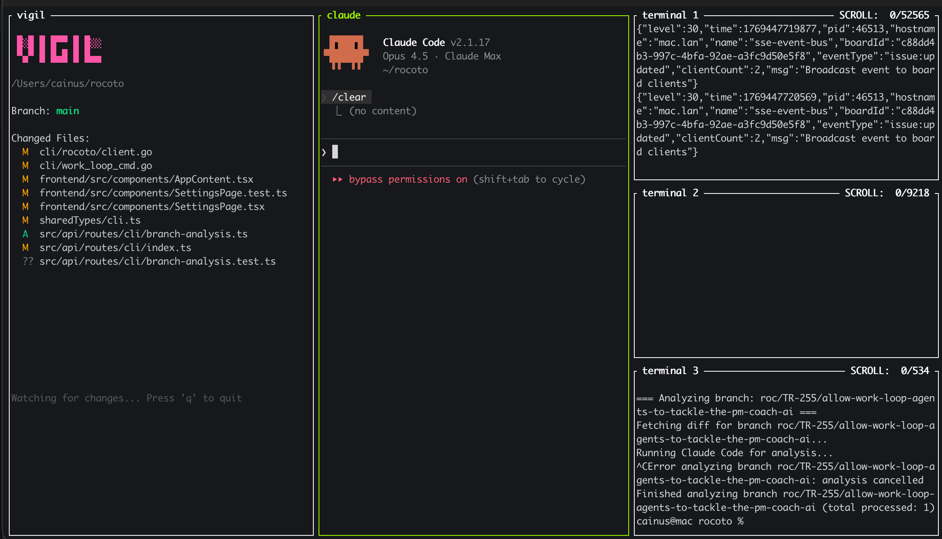Select the modified SettingsPage.tsx file
Screen dimensions: 942x539
pyautogui.click(x=152, y=206)
